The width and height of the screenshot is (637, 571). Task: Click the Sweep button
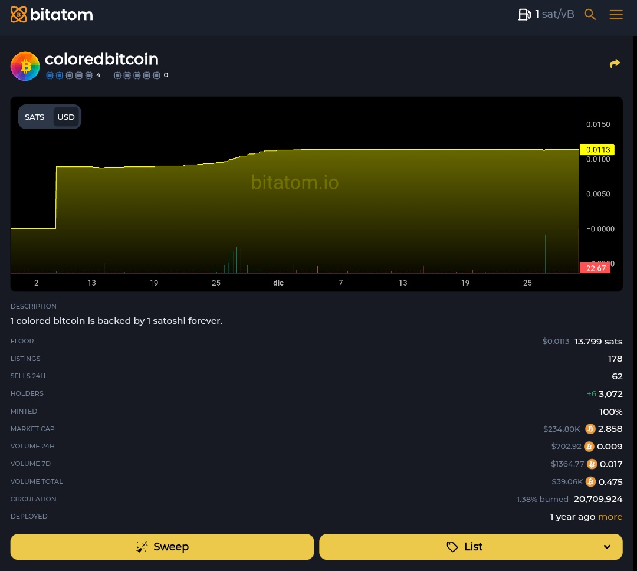162,547
